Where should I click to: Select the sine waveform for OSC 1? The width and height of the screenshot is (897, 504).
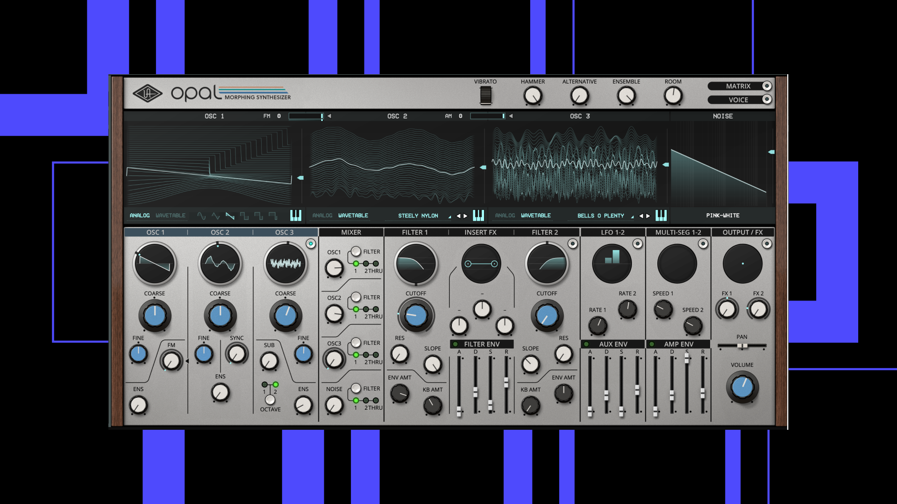tap(201, 216)
